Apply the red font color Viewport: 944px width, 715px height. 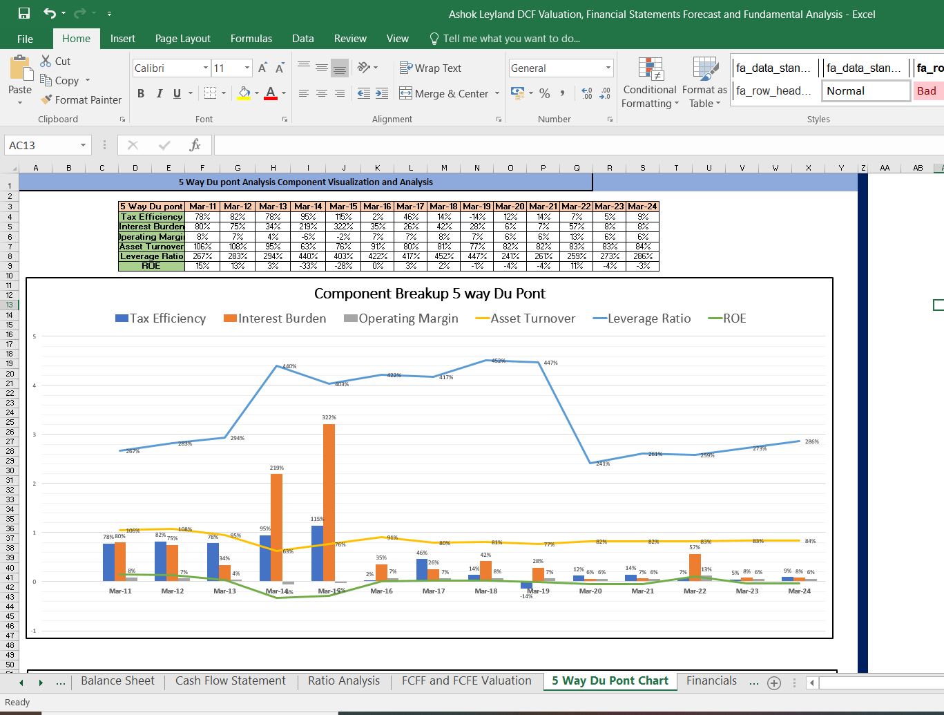tap(271, 93)
